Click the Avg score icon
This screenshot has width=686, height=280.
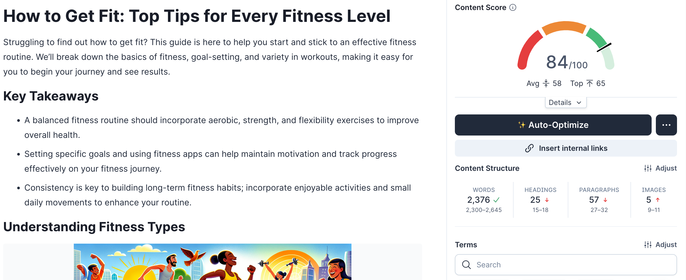546,84
